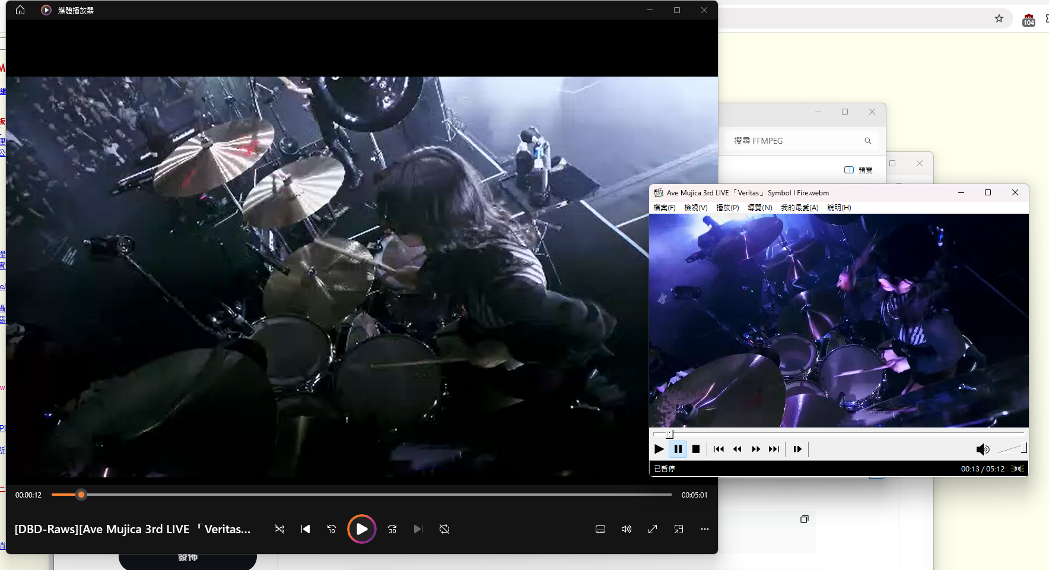This screenshot has height=570, width=1049.
Task: Click the MPC volume slider
Action: pyautogui.click(x=1012, y=449)
